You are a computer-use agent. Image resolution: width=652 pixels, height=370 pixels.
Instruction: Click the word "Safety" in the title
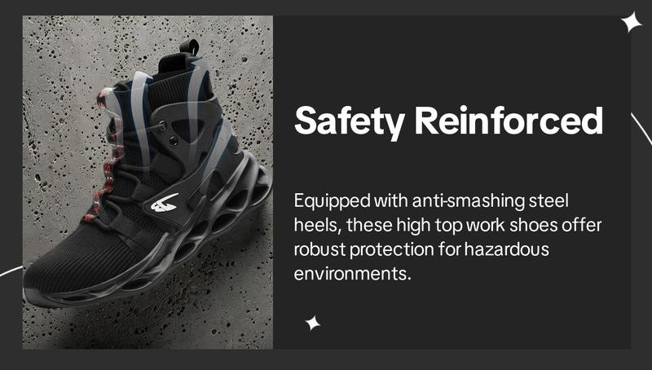(x=350, y=122)
